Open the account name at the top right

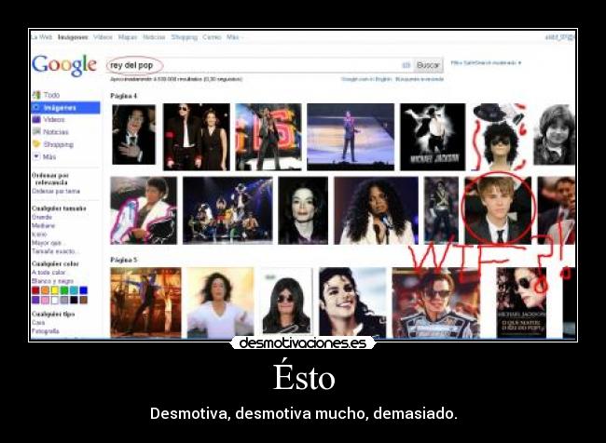(560, 37)
